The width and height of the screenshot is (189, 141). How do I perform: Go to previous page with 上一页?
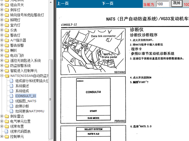63,3
